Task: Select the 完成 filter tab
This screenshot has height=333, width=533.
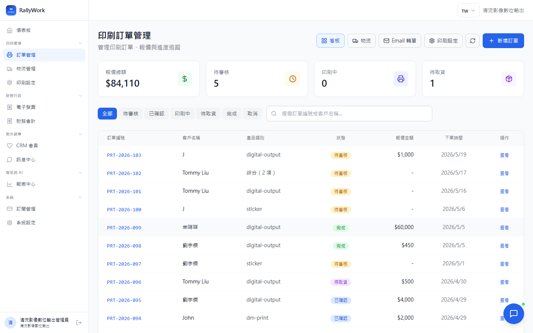Action: 232,114
